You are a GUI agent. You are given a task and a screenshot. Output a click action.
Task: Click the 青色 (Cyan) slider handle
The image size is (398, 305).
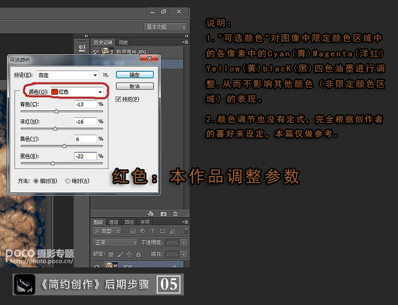[x=57, y=111]
